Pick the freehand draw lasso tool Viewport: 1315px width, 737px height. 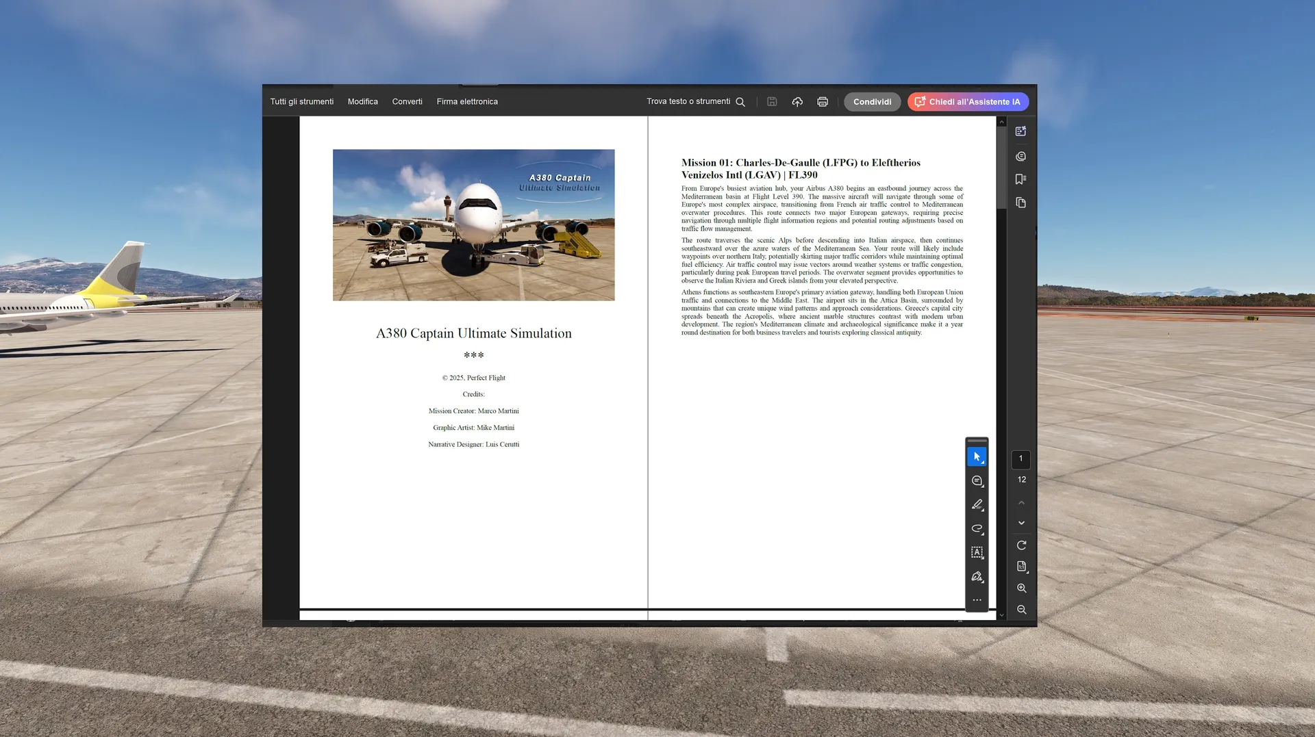coord(977,528)
